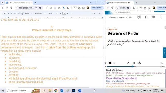
Task: Open File Explorer from the taskbar
Action: pos(50,91)
